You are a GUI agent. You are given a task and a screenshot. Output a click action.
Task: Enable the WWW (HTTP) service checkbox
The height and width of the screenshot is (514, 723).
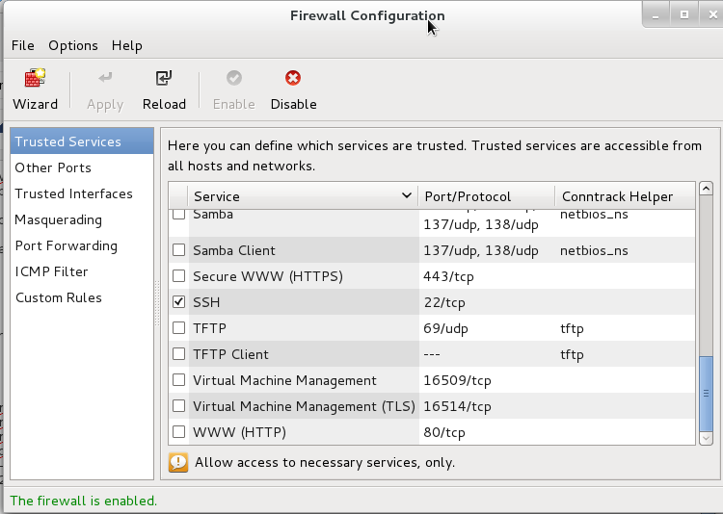tap(178, 432)
